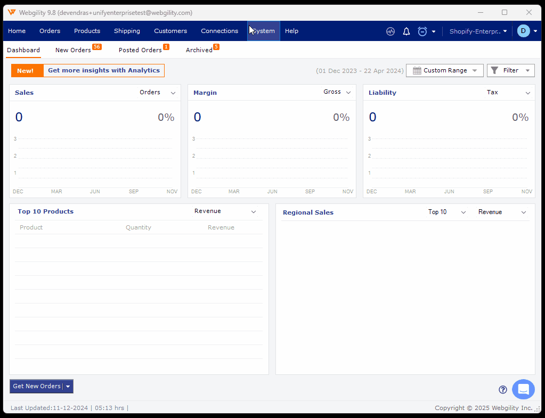Image resolution: width=545 pixels, height=418 pixels.
Task: Click the Get New Orders button
Action: tap(36, 387)
